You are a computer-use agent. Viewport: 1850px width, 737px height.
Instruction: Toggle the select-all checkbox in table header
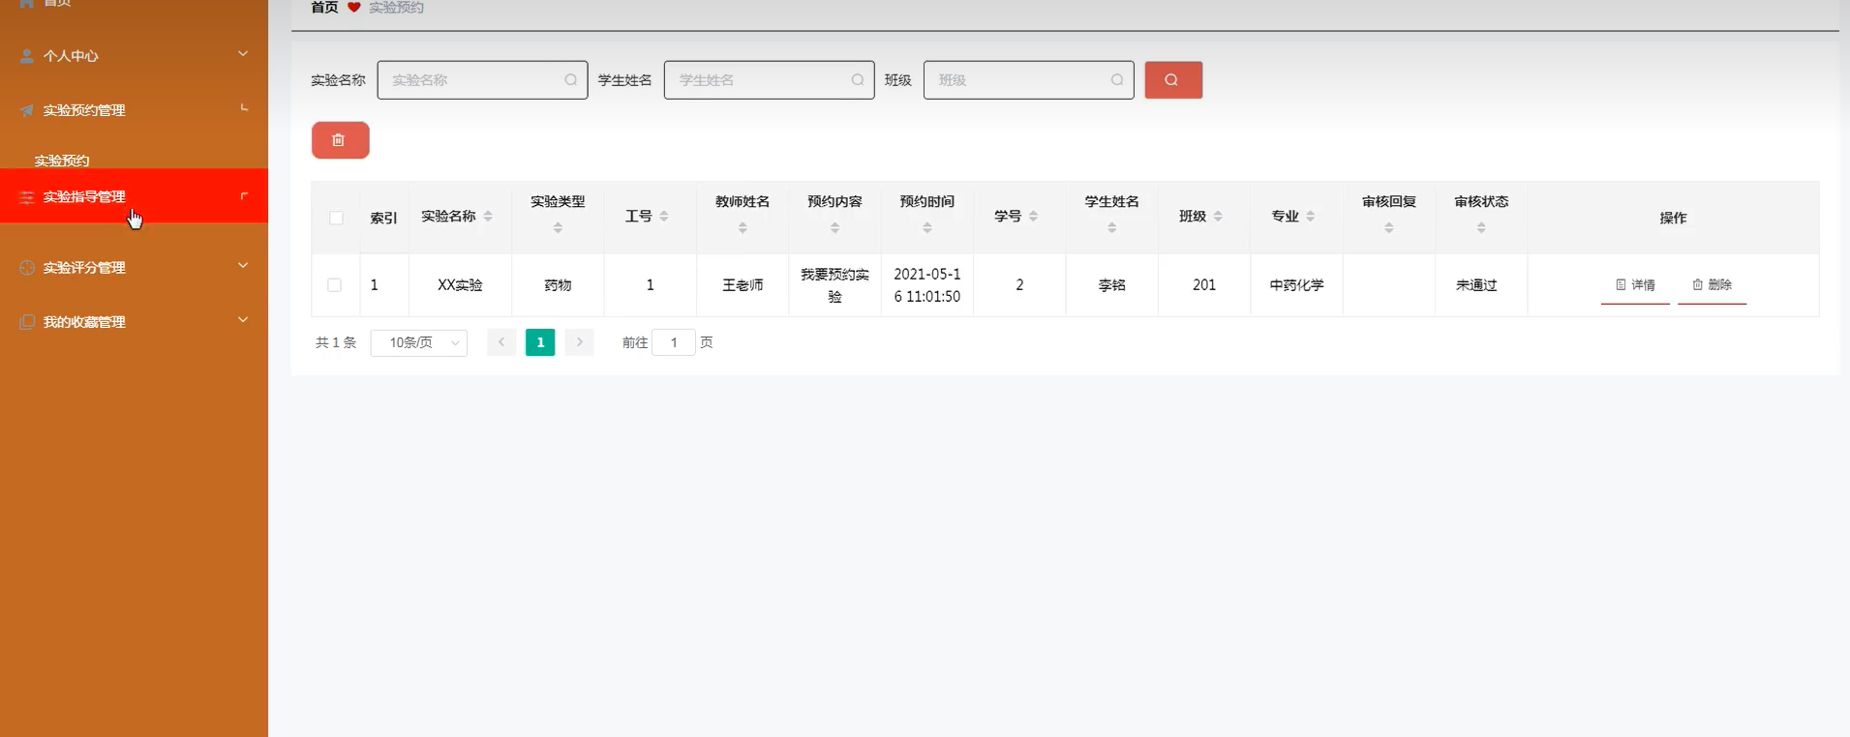tap(336, 219)
